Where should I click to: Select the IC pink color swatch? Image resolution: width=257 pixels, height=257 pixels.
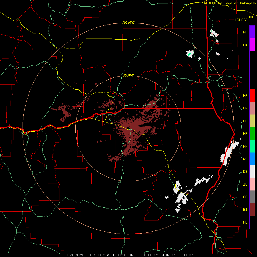252,184
